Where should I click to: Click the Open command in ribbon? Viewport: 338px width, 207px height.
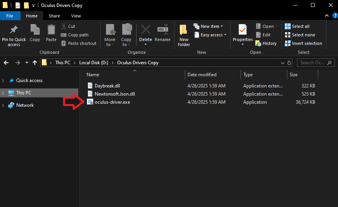coord(267,26)
